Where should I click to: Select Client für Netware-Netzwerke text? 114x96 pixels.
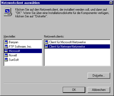(x=67, y=47)
